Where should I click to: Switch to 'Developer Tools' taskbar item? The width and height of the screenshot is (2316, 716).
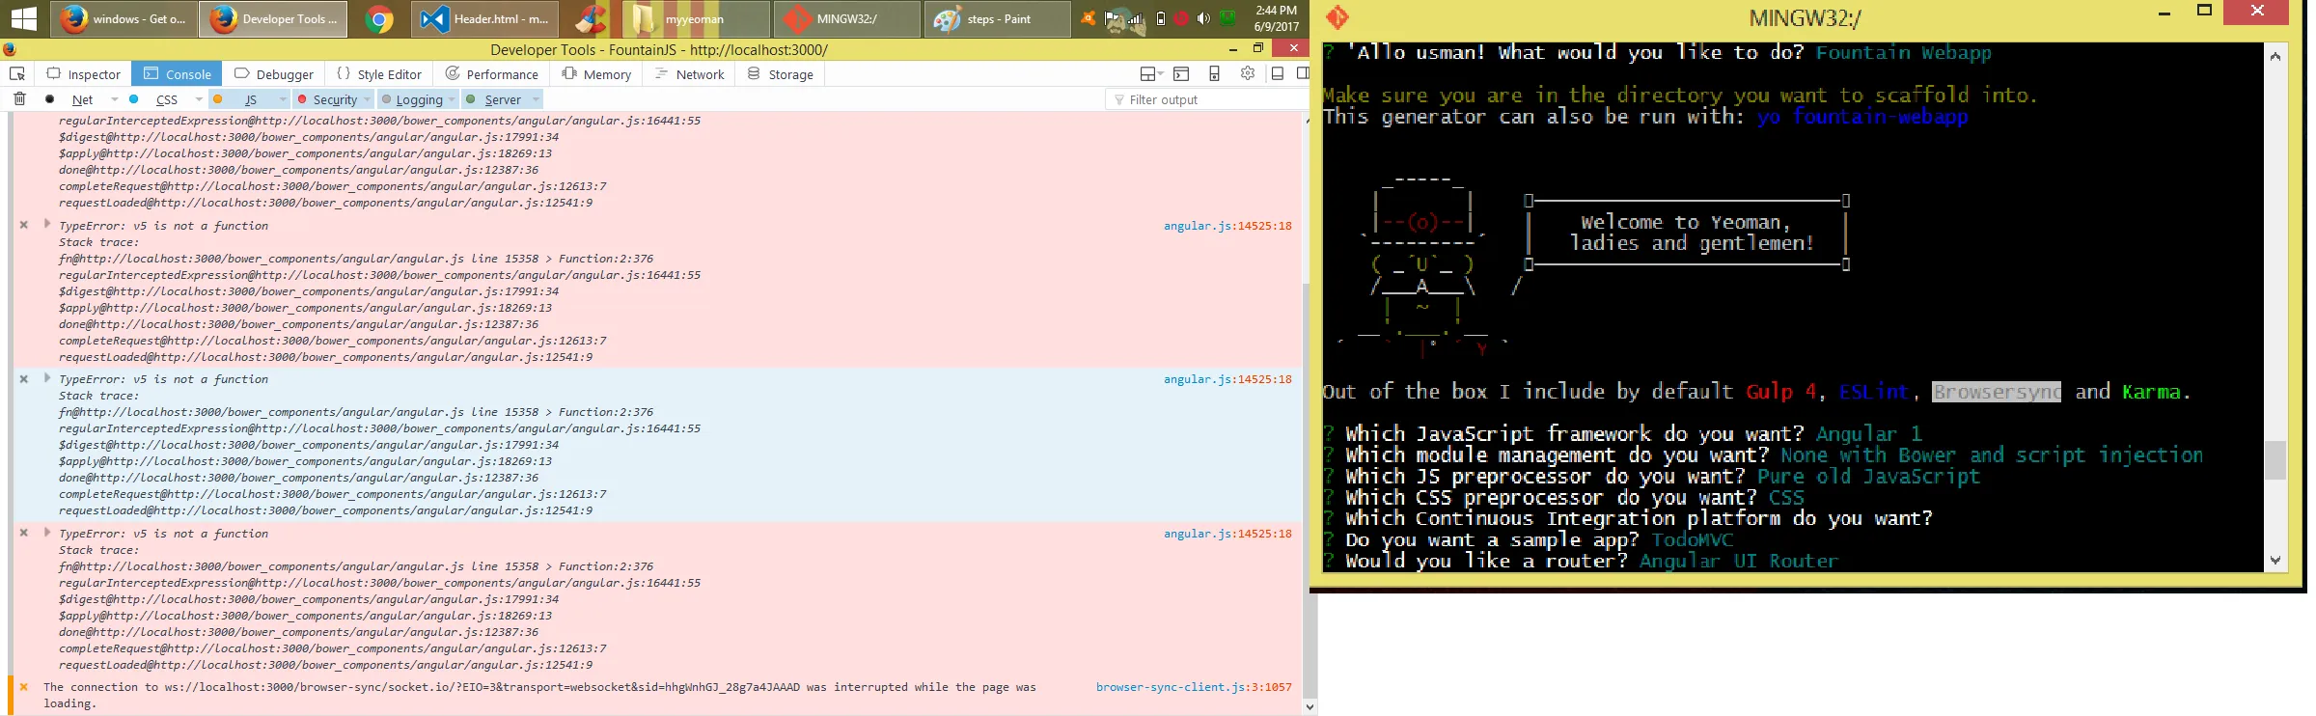tap(273, 19)
